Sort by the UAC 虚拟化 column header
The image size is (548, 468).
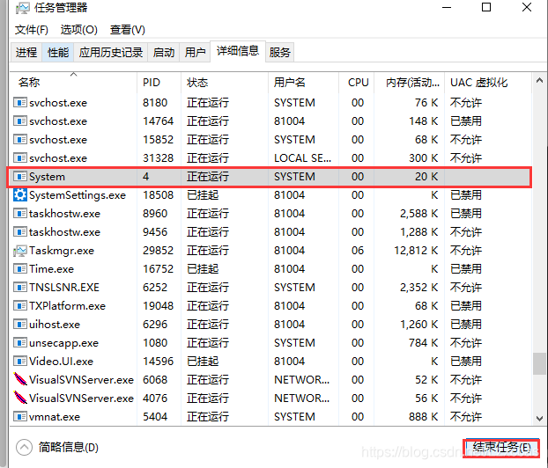coord(488,83)
